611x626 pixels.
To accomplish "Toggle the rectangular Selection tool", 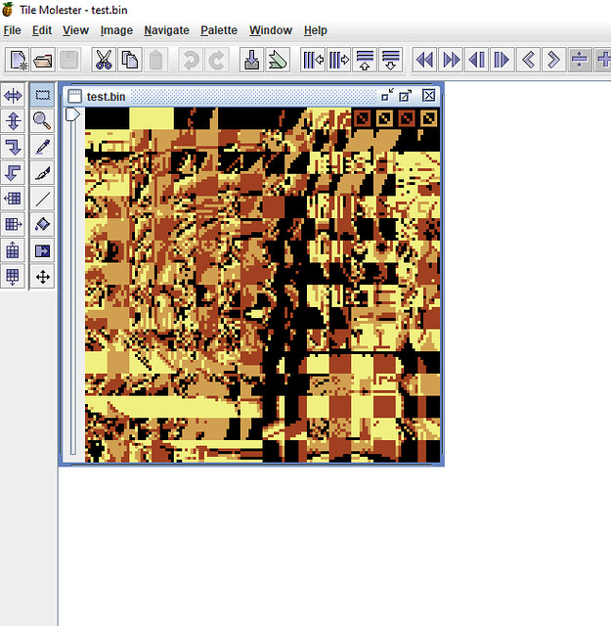I will [x=42, y=95].
